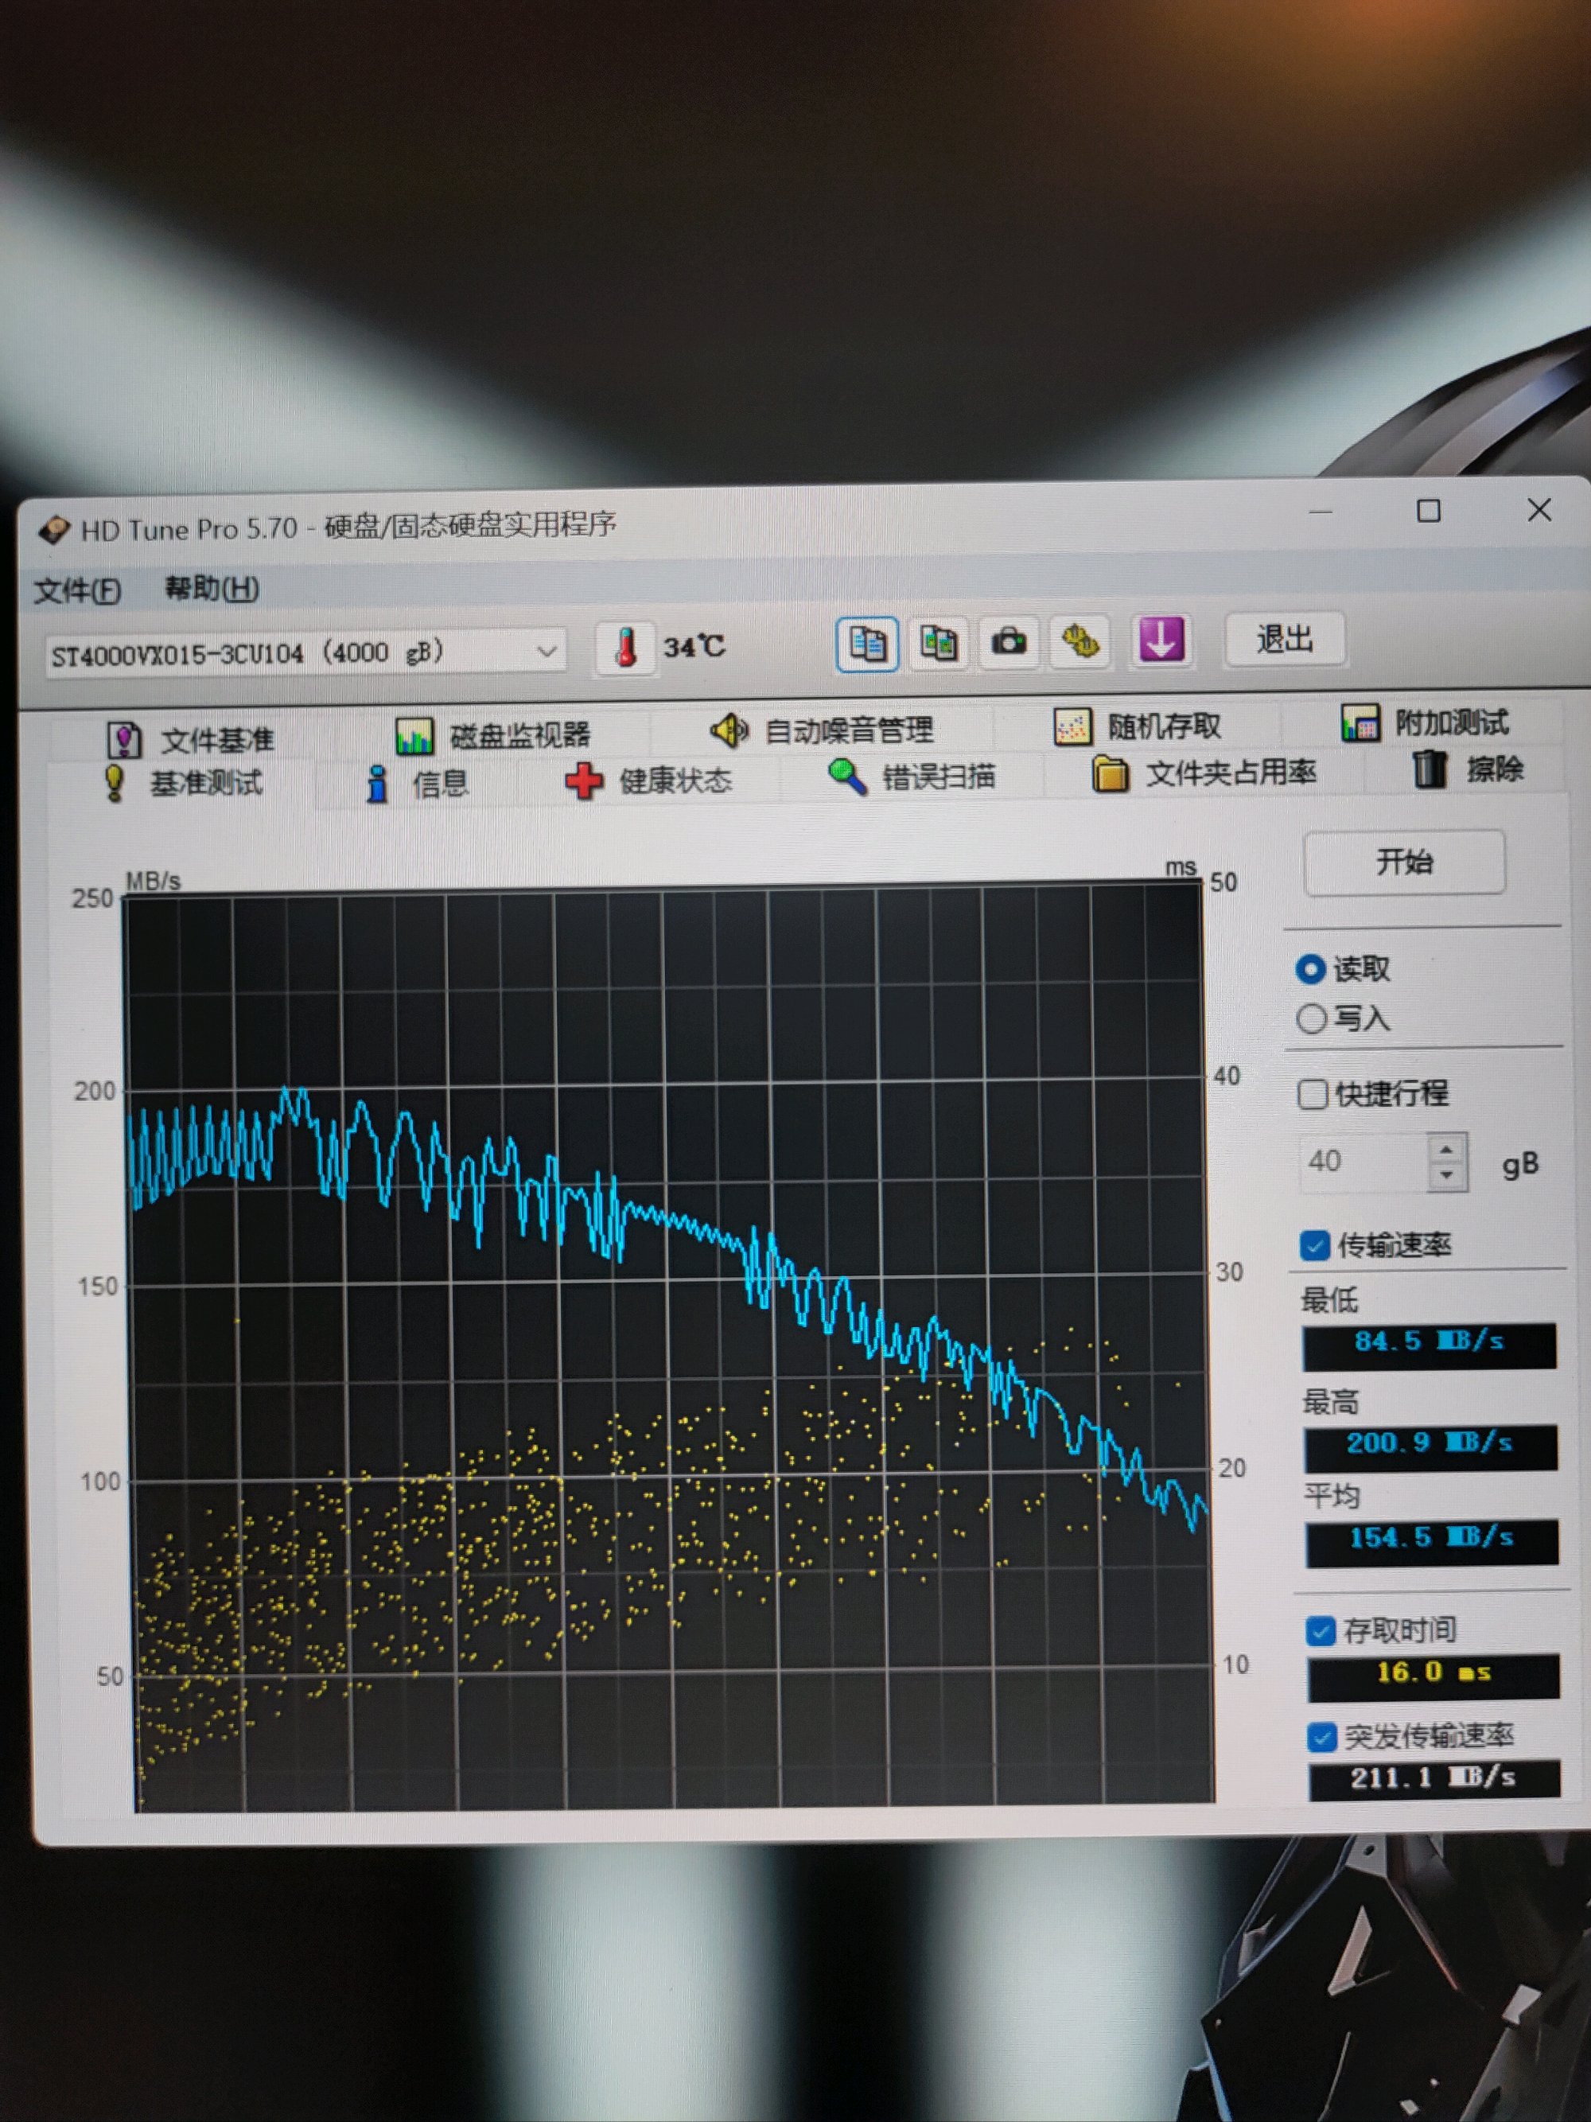Toggle the 存取时间 checkbox
Image resolution: width=1591 pixels, height=2122 pixels.
pyautogui.click(x=1321, y=1631)
